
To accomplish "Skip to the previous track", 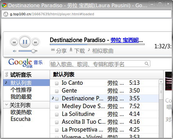I will click(14, 42).
